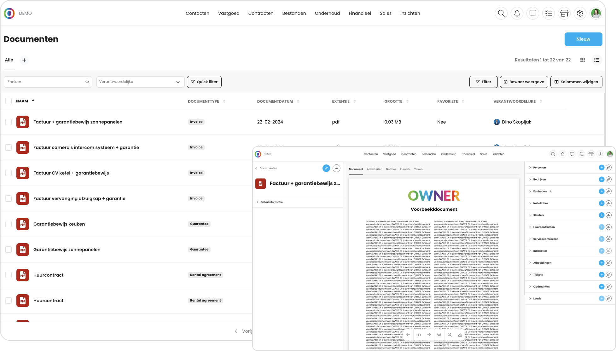Open the Financieel menu
The height and width of the screenshot is (351, 616).
click(x=360, y=13)
